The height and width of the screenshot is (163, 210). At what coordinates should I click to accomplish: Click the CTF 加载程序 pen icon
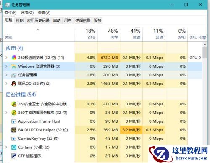[14, 156]
